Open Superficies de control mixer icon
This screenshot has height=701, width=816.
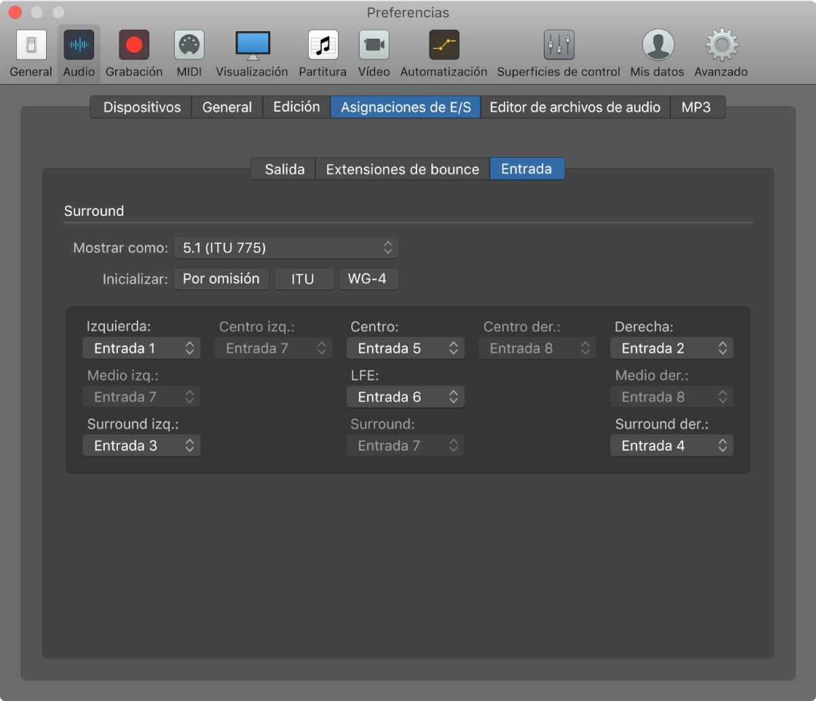coord(559,45)
